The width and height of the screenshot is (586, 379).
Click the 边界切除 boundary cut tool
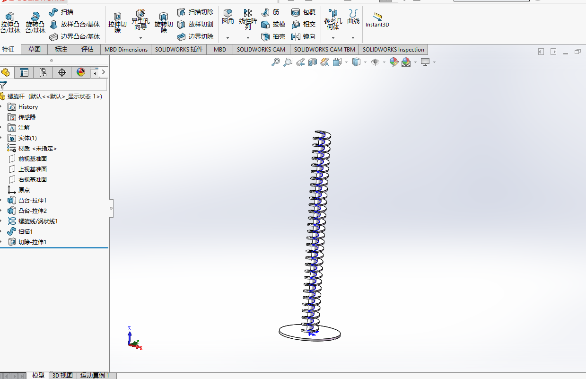pyautogui.click(x=195, y=36)
